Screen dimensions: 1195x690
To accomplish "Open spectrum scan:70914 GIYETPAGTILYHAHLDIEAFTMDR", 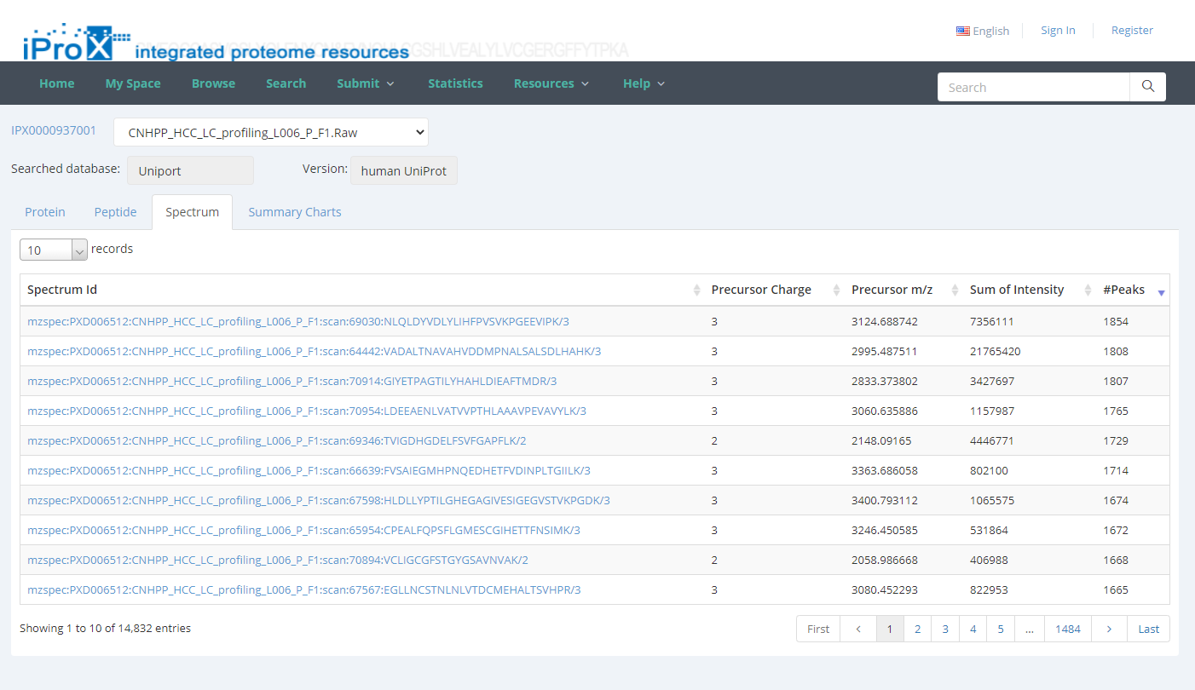I will [x=292, y=382].
